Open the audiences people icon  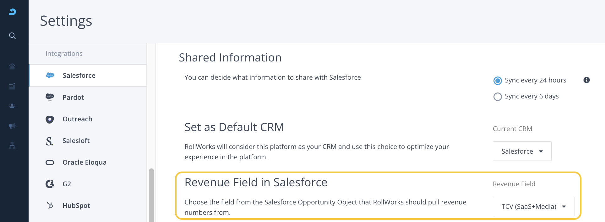click(12, 106)
